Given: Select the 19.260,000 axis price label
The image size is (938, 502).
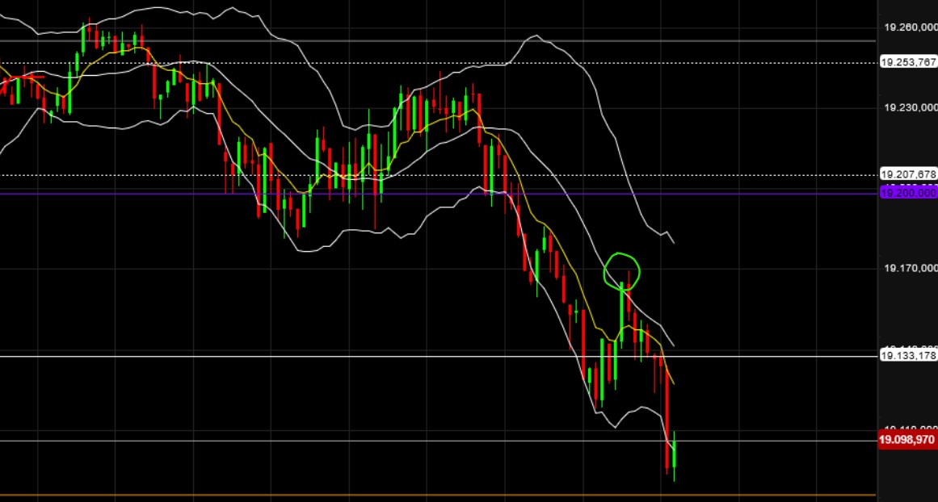Looking at the screenshot, I should tap(907, 26).
